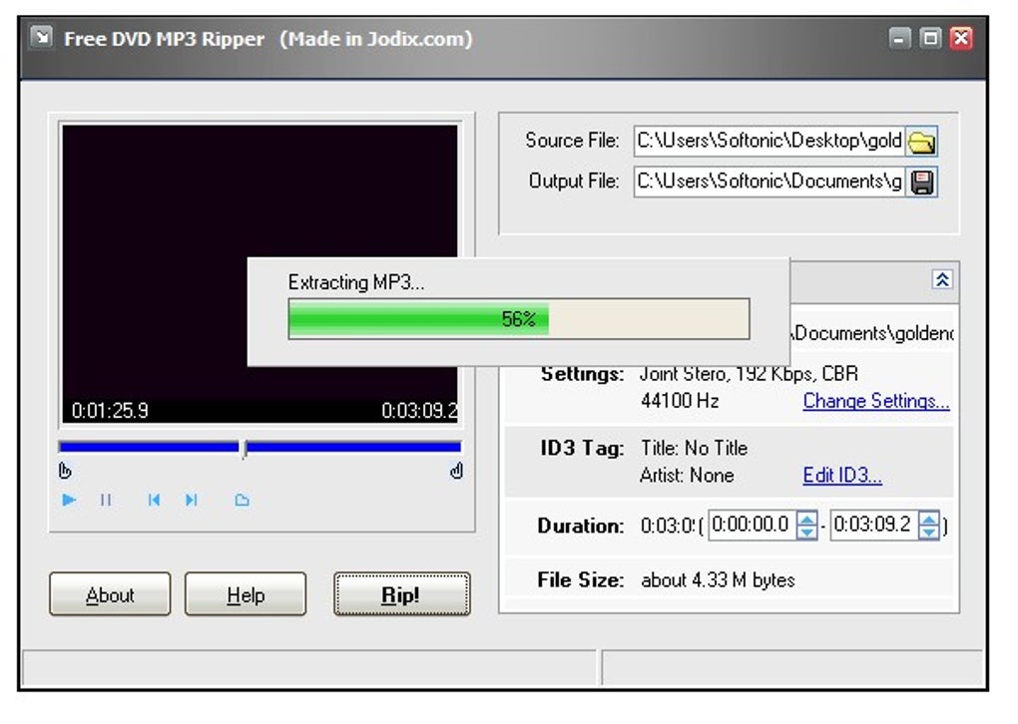The image size is (1018, 724).
Task: Click the start time field 0:00:00.0
Action: pyautogui.click(x=752, y=525)
